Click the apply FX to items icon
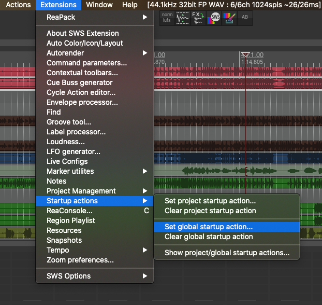Viewport: 322px width, 305px height. click(198, 18)
